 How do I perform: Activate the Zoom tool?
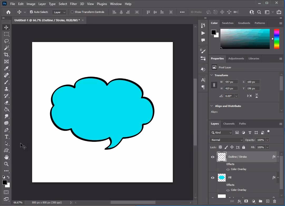tap(6, 164)
